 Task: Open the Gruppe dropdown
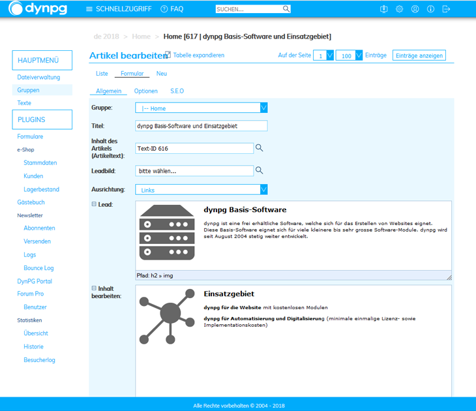pos(263,108)
